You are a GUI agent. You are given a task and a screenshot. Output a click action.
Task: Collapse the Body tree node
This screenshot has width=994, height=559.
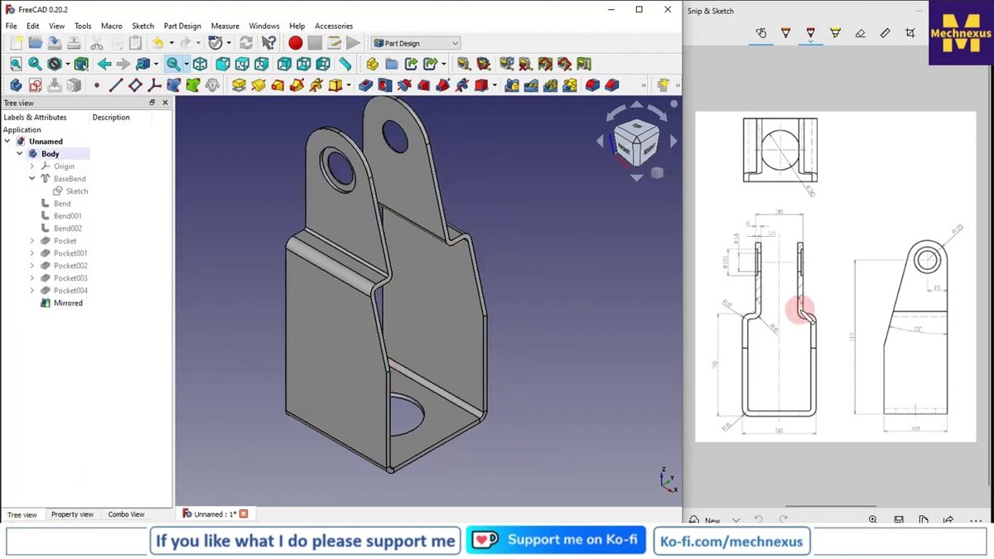click(x=20, y=154)
